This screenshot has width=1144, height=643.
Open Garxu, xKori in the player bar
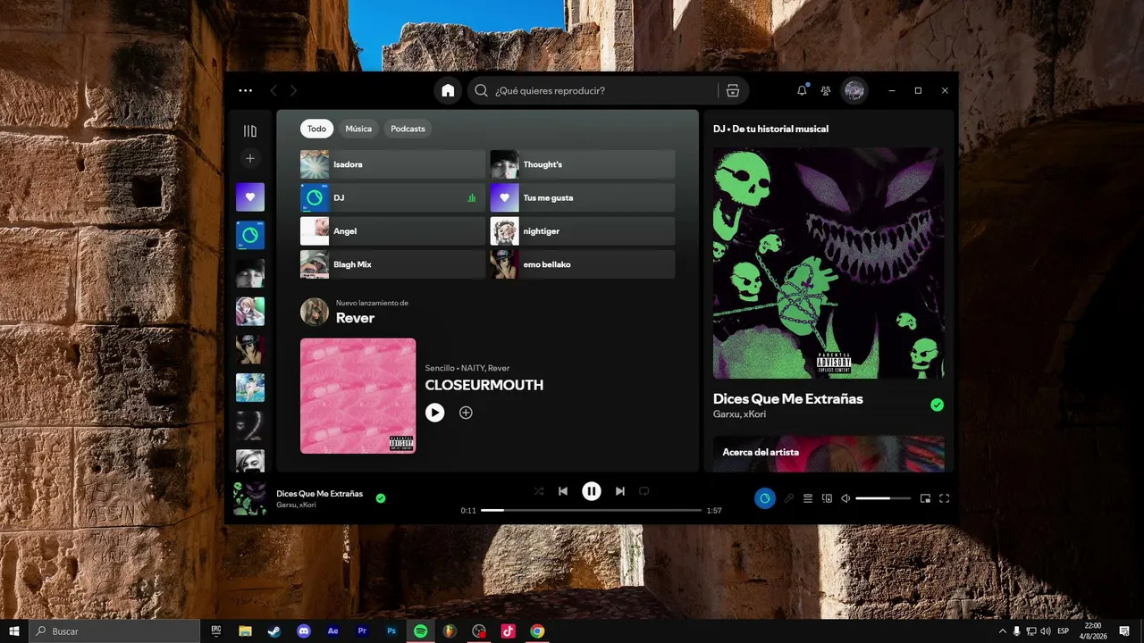296,505
